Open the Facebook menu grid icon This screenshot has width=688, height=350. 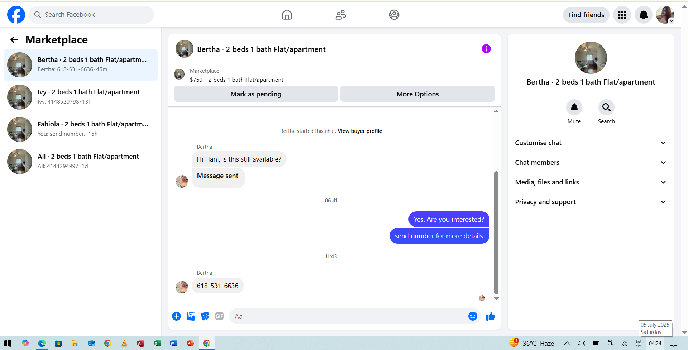[622, 15]
